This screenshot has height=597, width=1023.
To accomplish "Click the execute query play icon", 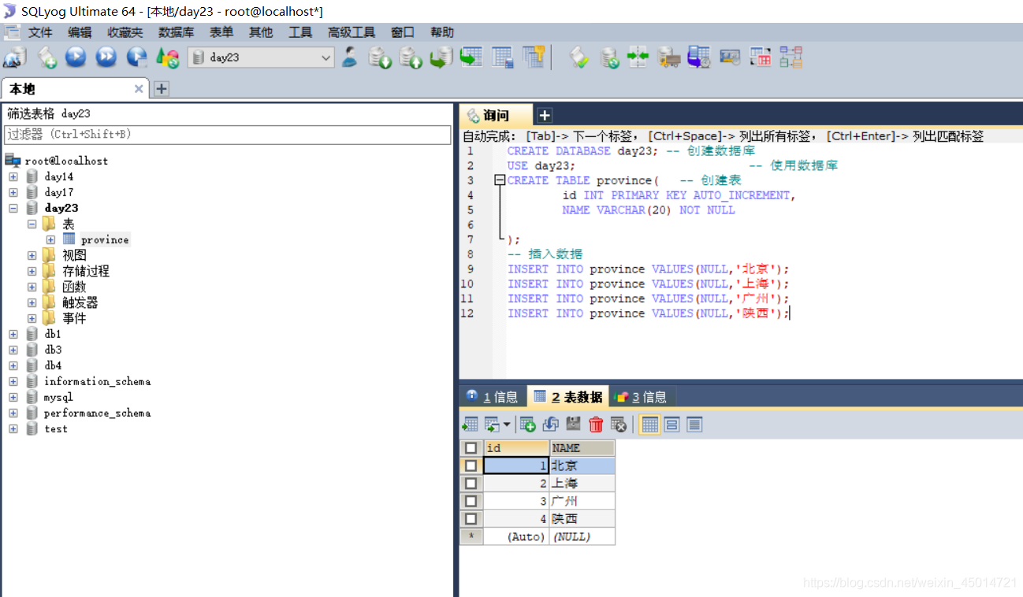I will coord(76,57).
